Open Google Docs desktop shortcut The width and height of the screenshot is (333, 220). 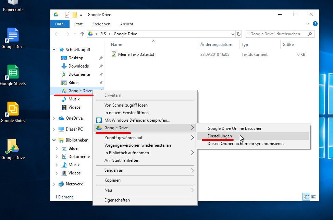[x=13, y=38]
